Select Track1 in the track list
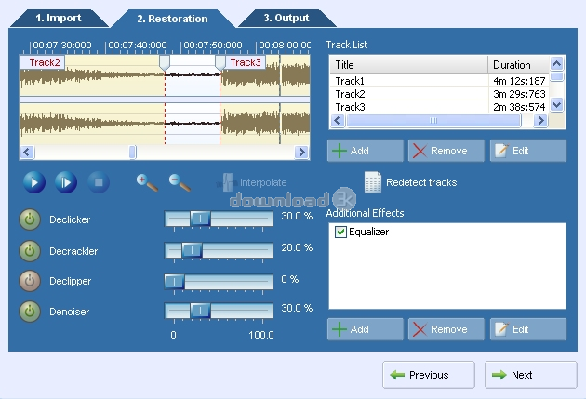This screenshot has width=586, height=399. point(439,81)
